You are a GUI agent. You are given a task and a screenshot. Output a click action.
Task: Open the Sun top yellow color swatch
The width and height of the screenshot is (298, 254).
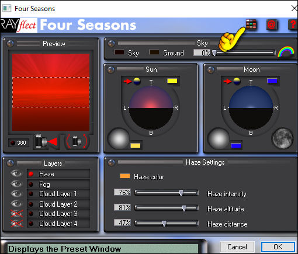pyautogui.click(x=172, y=81)
